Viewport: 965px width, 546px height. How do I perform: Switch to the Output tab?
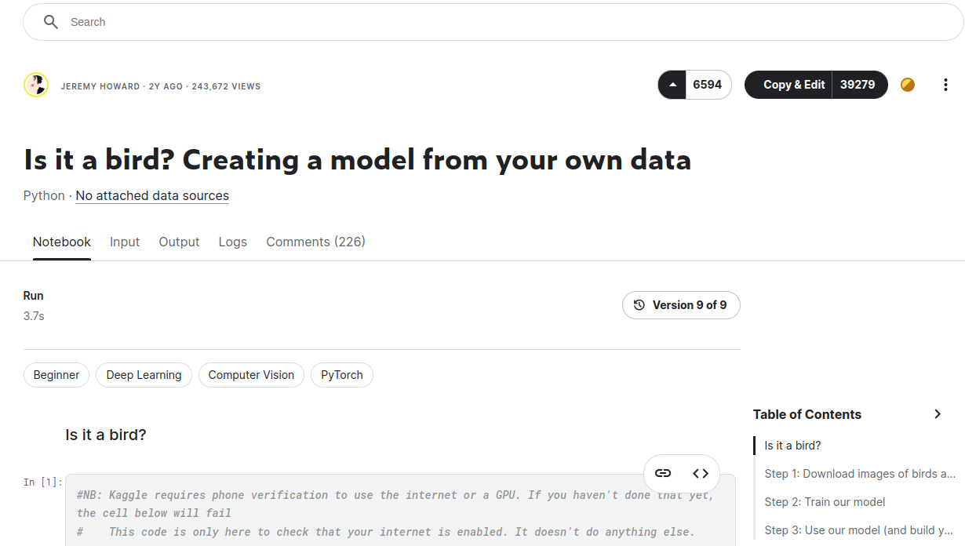(179, 242)
